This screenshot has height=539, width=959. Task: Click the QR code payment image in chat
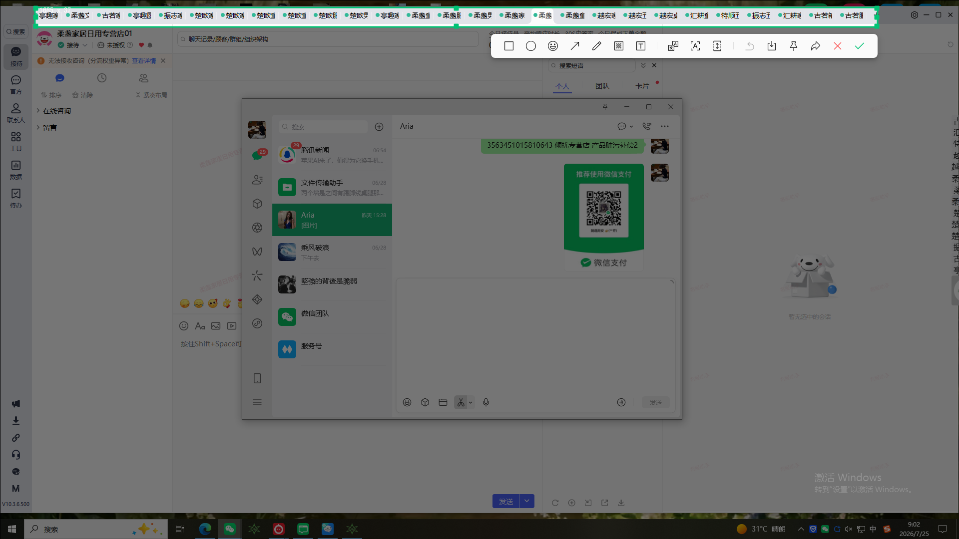(604, 218)
